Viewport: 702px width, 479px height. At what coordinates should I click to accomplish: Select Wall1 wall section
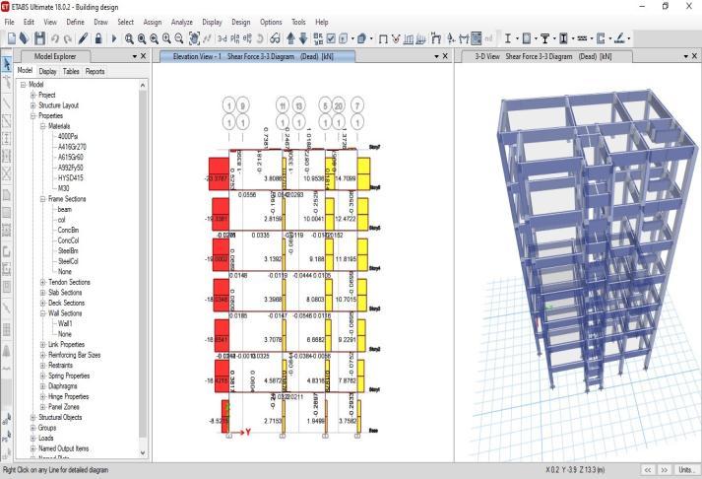click(65, 323)
